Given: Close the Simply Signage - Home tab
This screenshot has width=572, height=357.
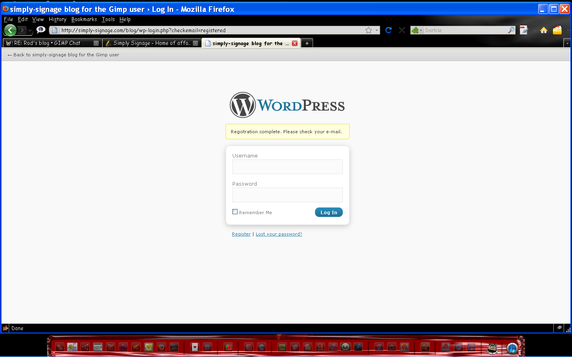Looking at the screenshot, I should point(195,43).
